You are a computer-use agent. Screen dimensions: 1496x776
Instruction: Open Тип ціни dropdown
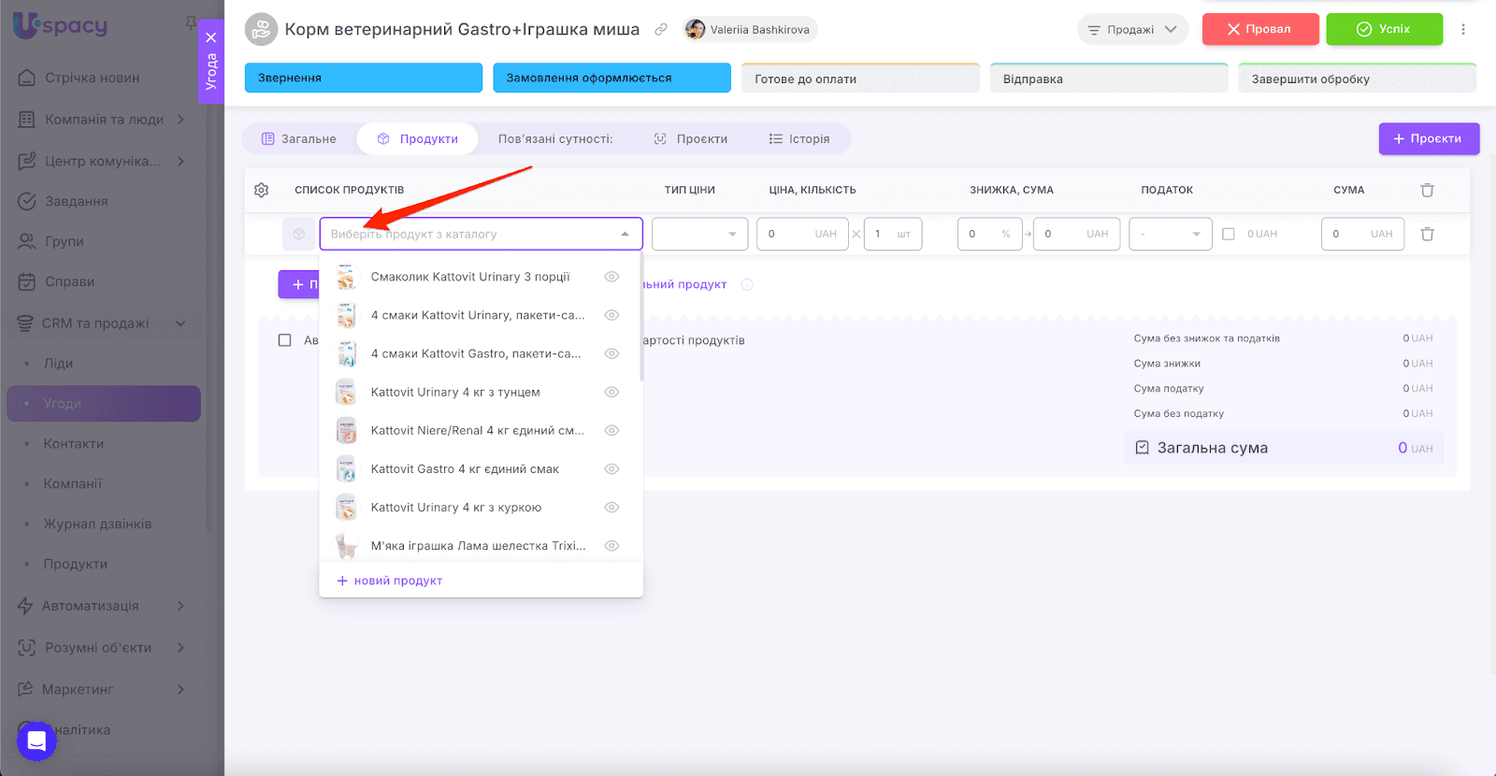click(699, 234)
